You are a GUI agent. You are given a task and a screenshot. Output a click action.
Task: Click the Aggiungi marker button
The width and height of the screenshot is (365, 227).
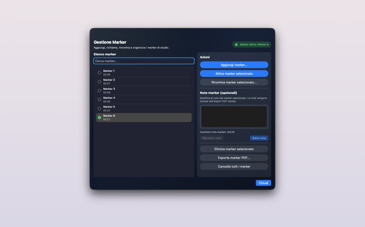pos(234,65)
